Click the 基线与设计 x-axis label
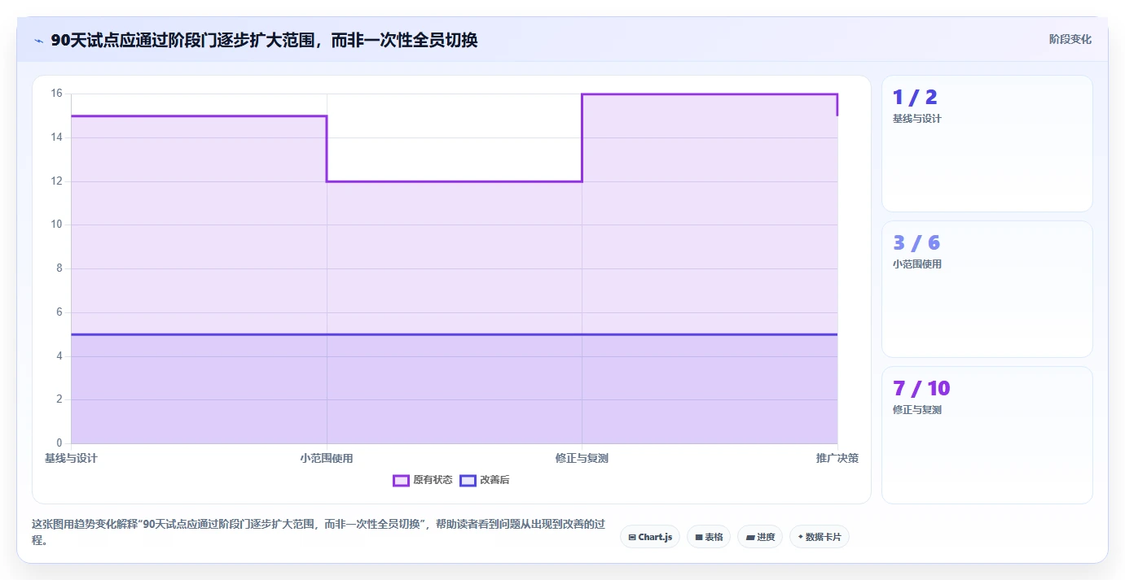The width and height of the screenshot is (1125, 580). point(71,458)
